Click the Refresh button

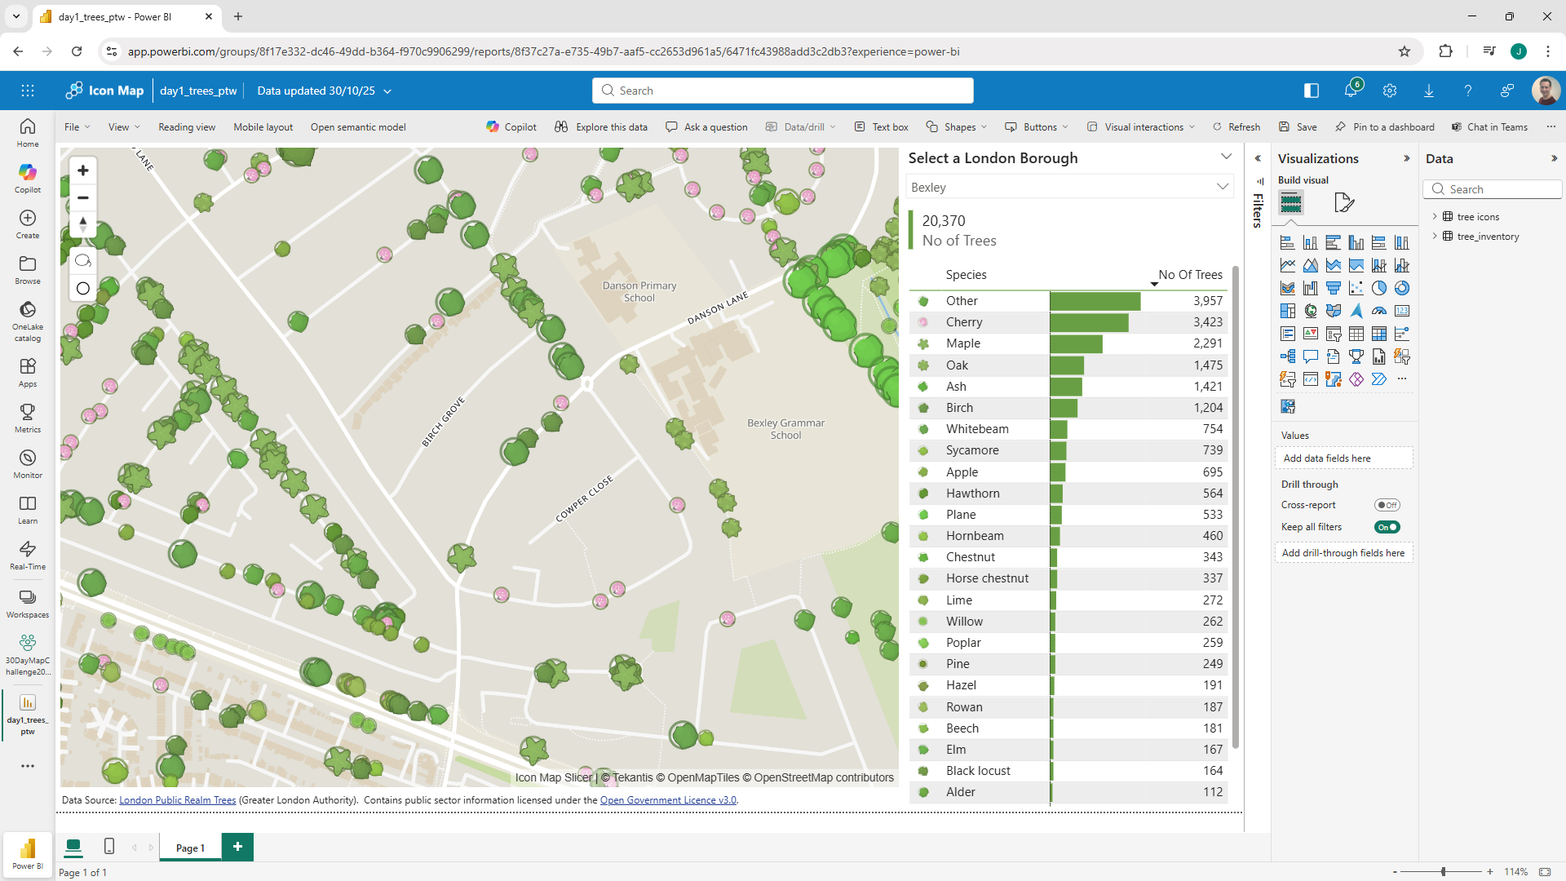click(x=1236, y=126)
